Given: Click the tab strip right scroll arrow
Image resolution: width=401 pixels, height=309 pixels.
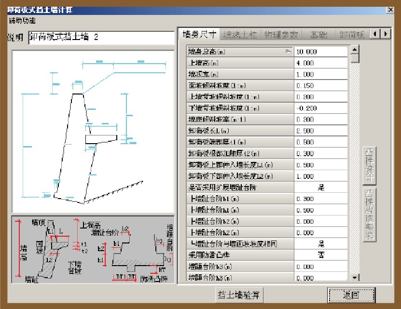Looking at the screenshot, I should (386, 34).
